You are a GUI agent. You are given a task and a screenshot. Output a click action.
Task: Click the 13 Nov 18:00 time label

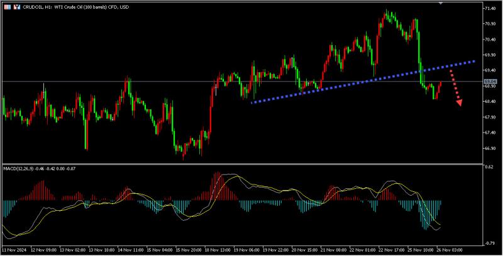point(102,250)
